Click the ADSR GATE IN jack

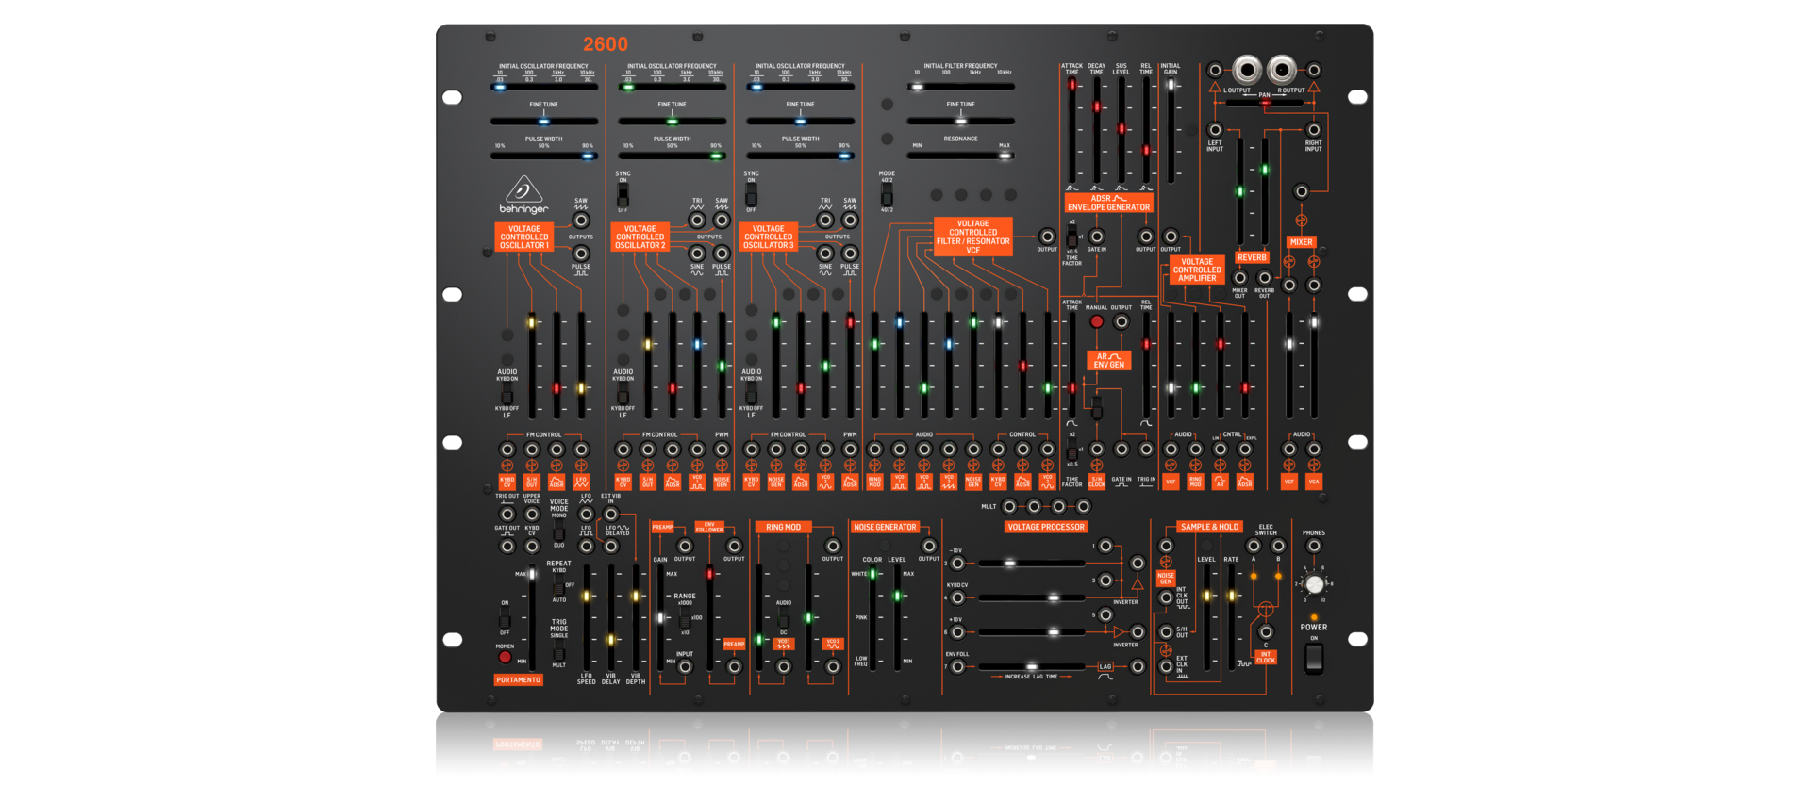[1097, 237]
